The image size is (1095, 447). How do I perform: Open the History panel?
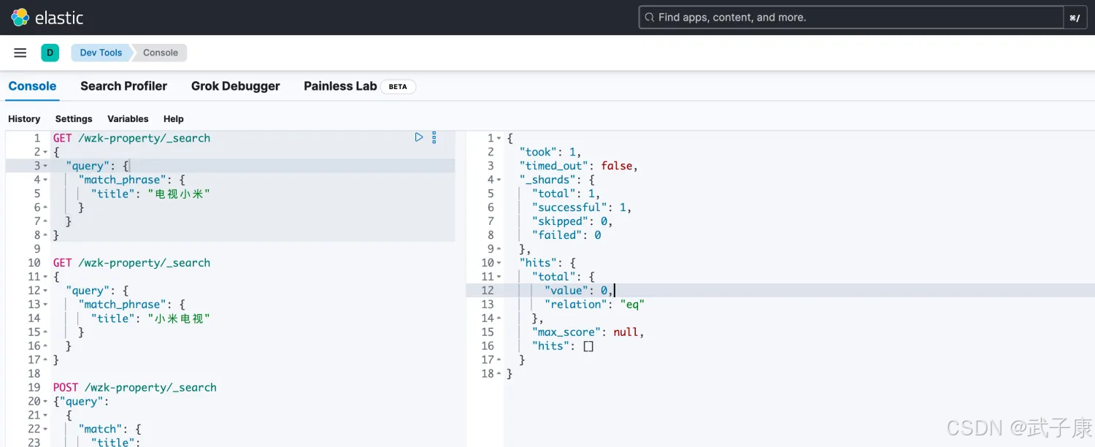coord(24,119)
